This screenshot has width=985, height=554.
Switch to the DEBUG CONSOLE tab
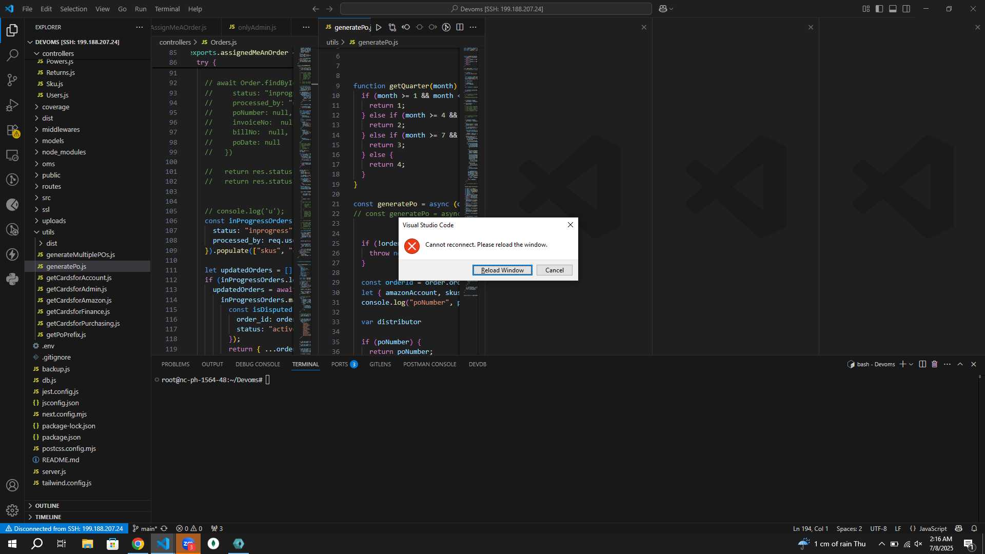pyautogui.click(x=258, y=364)
